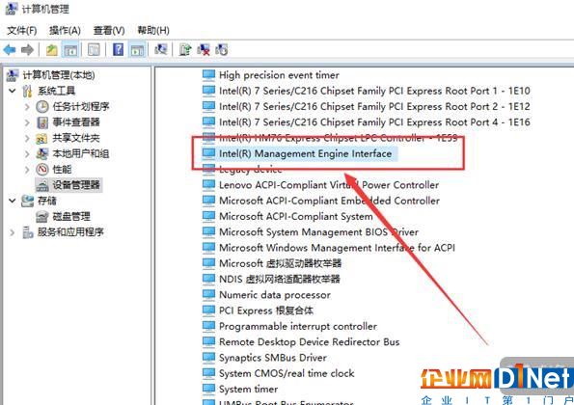Collapse the 存储 tree node

13,201
